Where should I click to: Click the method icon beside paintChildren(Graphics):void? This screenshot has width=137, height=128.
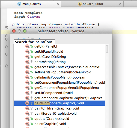coord(27,108)
